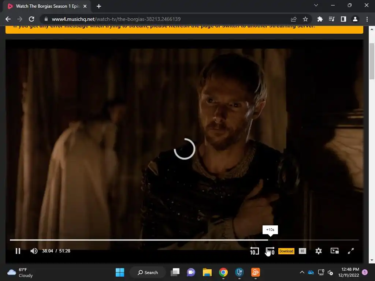Select The Borgias Season 1 tab
Screen dimensions: 375x281
point(47,6)
